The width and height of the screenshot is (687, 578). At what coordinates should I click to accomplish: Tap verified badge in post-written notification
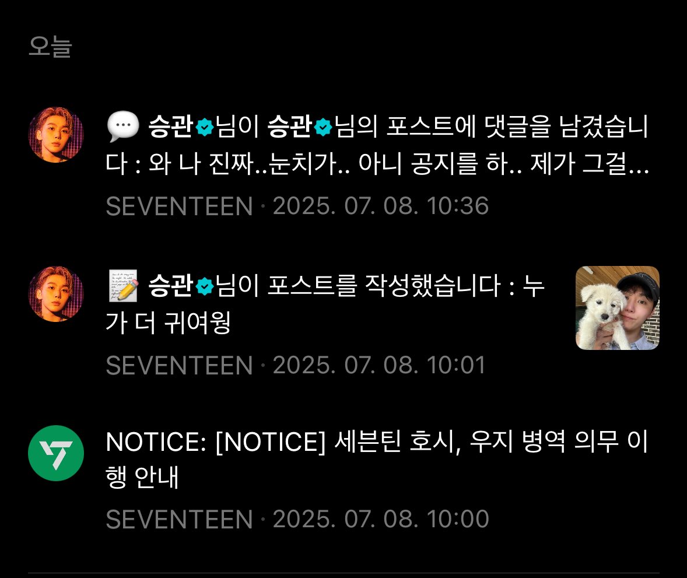pos(204,286)
